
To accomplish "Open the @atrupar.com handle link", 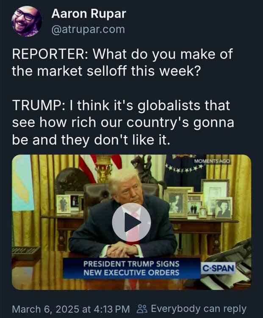I will click(x=88, y=29).
